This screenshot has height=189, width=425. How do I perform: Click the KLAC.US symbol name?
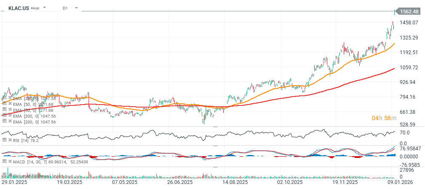(x=19, y=8)
